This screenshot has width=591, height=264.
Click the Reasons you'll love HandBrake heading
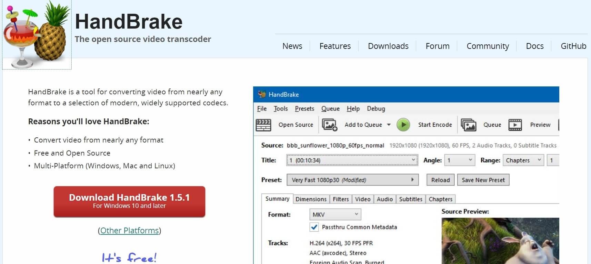(89, 122)
